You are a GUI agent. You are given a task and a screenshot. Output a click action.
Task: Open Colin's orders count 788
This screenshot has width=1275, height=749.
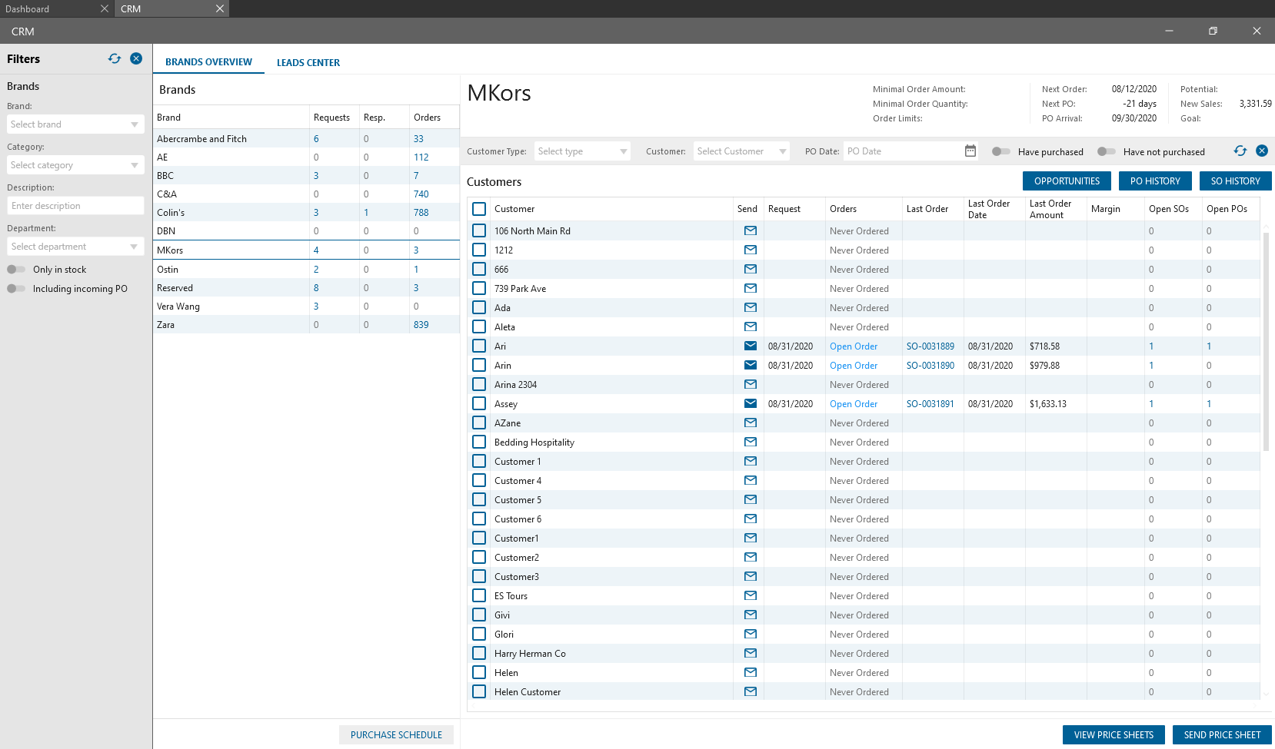421,213
